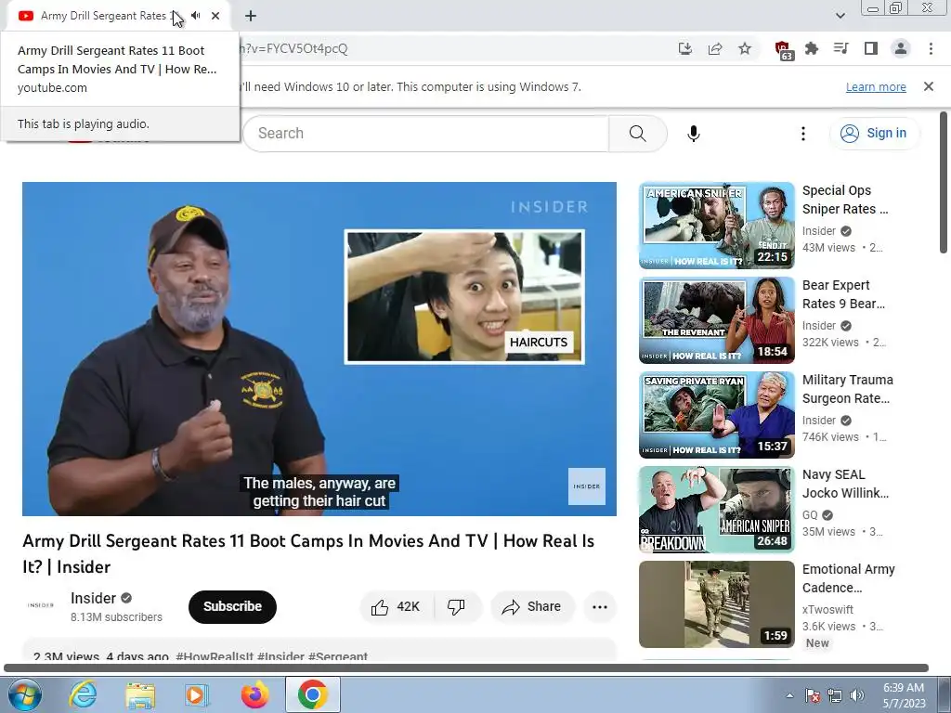Close the Army Drill Sergeant tab
Viewport: 951px width, 713px height.
pyautogui.click(x=215, y=16)
